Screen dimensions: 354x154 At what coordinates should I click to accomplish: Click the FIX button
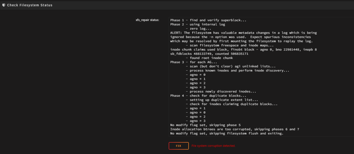click(x=178, y=146)
